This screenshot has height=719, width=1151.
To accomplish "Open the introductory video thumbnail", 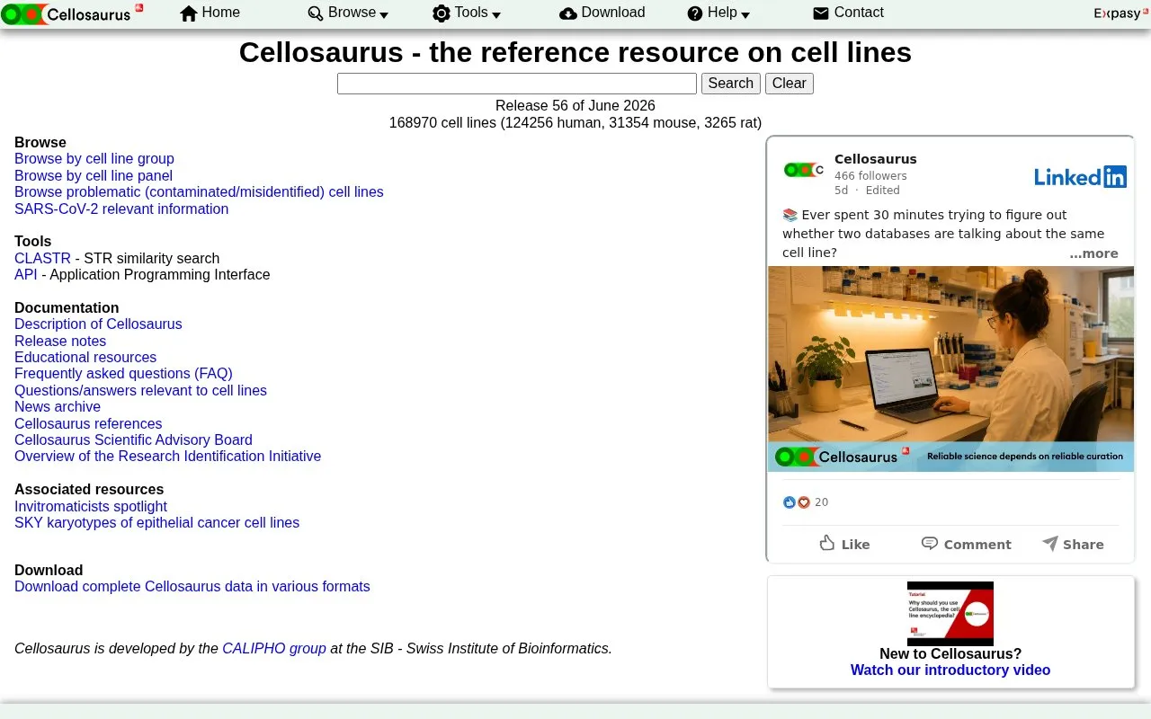I will [950, 614].
